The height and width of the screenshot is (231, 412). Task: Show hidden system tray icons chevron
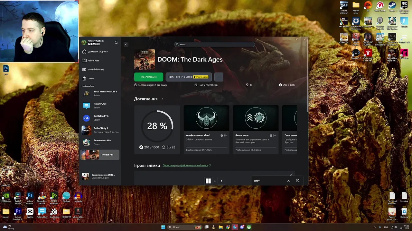click(x=375, y=227)
